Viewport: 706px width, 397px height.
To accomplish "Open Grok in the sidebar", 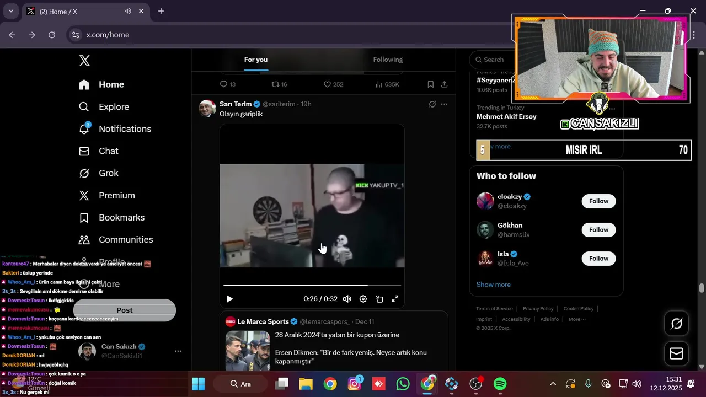I will [x=99, y=173].
